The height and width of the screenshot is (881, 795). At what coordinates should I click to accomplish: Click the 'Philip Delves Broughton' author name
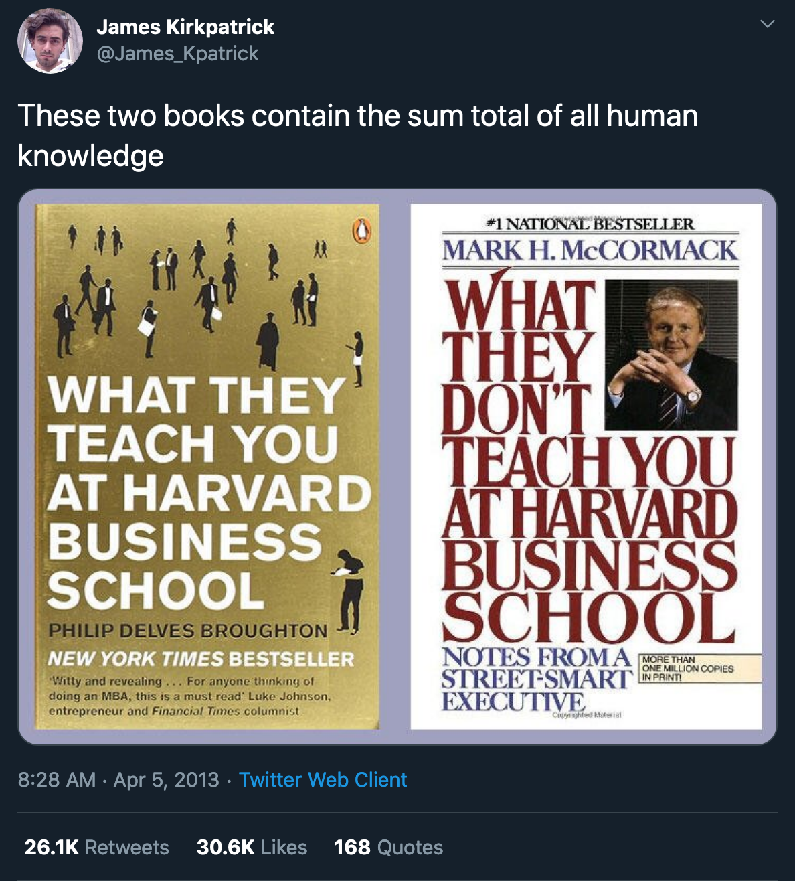188,631
